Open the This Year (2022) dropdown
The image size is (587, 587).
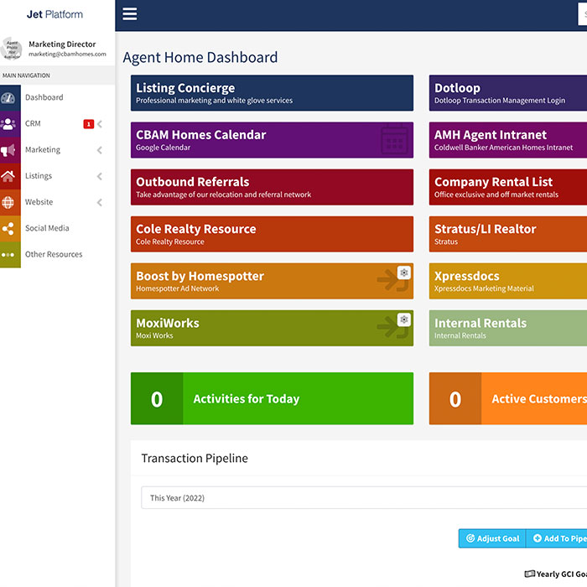click(x=361, y=498)
